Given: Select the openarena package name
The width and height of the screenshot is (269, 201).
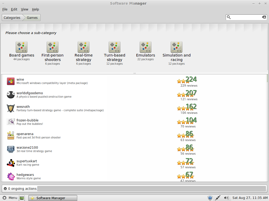Looking at the screenshot, I should (25, 134).
